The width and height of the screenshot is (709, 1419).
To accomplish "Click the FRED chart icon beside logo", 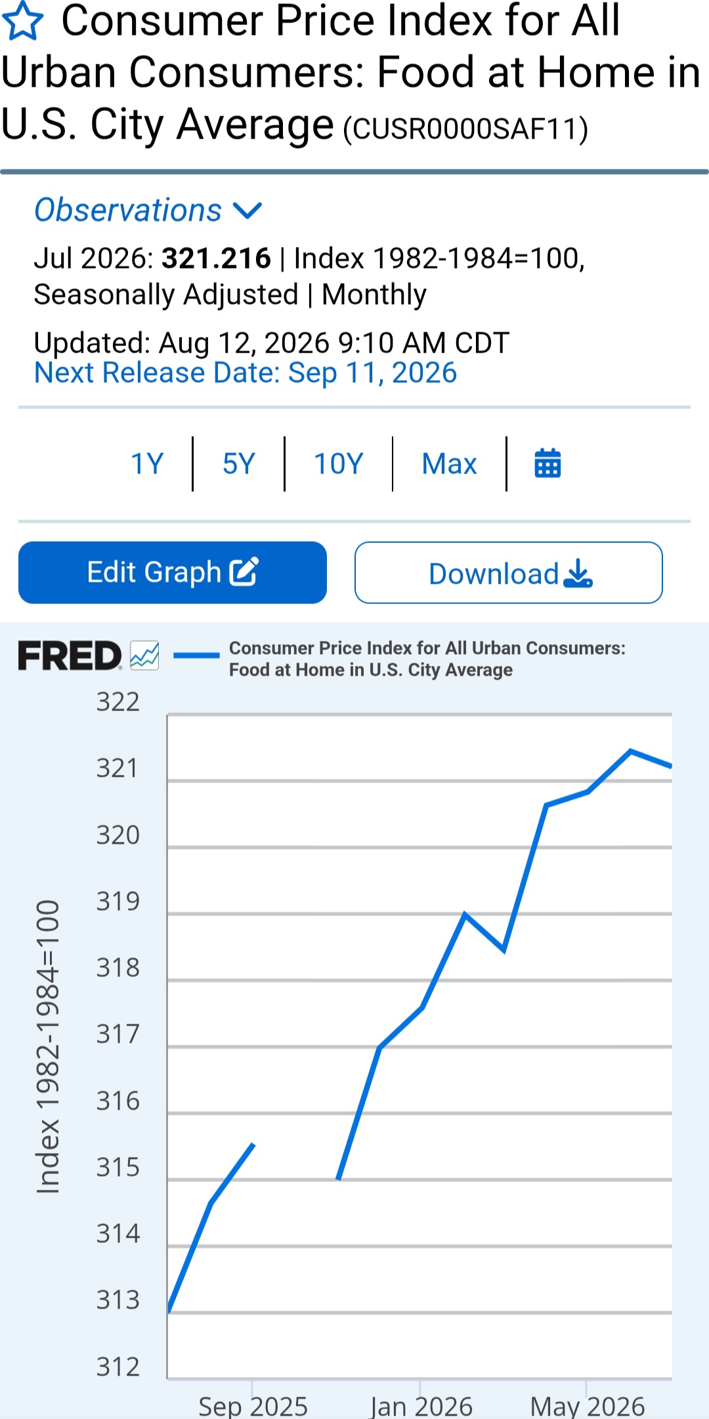I will pos(144,655).
